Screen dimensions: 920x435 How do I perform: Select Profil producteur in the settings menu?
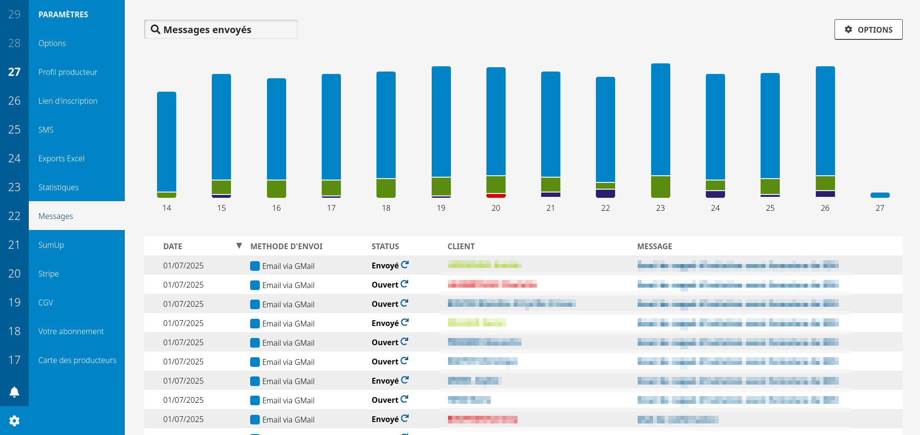tap(68, 72)
